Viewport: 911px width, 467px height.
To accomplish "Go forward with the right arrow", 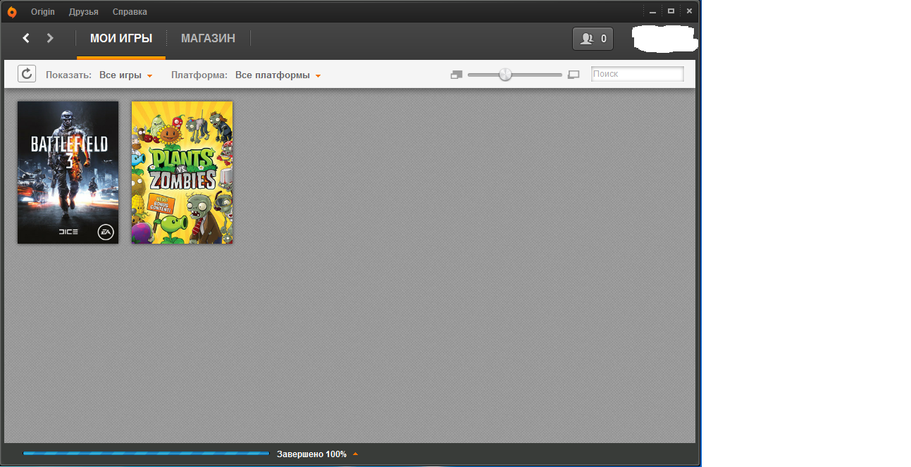I will (x=50, y=38).
